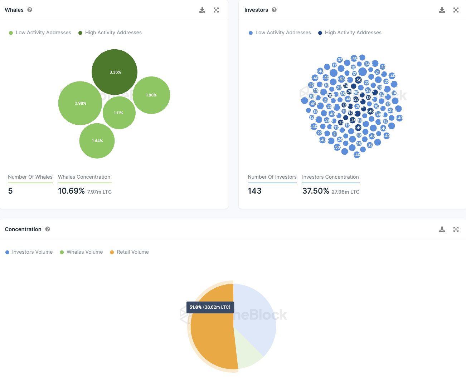The image size is (466, 383).
Task: Toggle Low Activity Addresses in Investors legend
Action: (x=280, y=33)
